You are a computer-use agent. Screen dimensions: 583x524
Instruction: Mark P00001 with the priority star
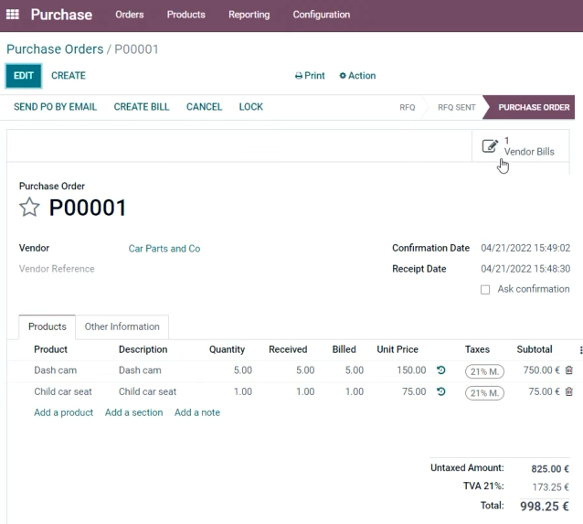coord(29,208)
